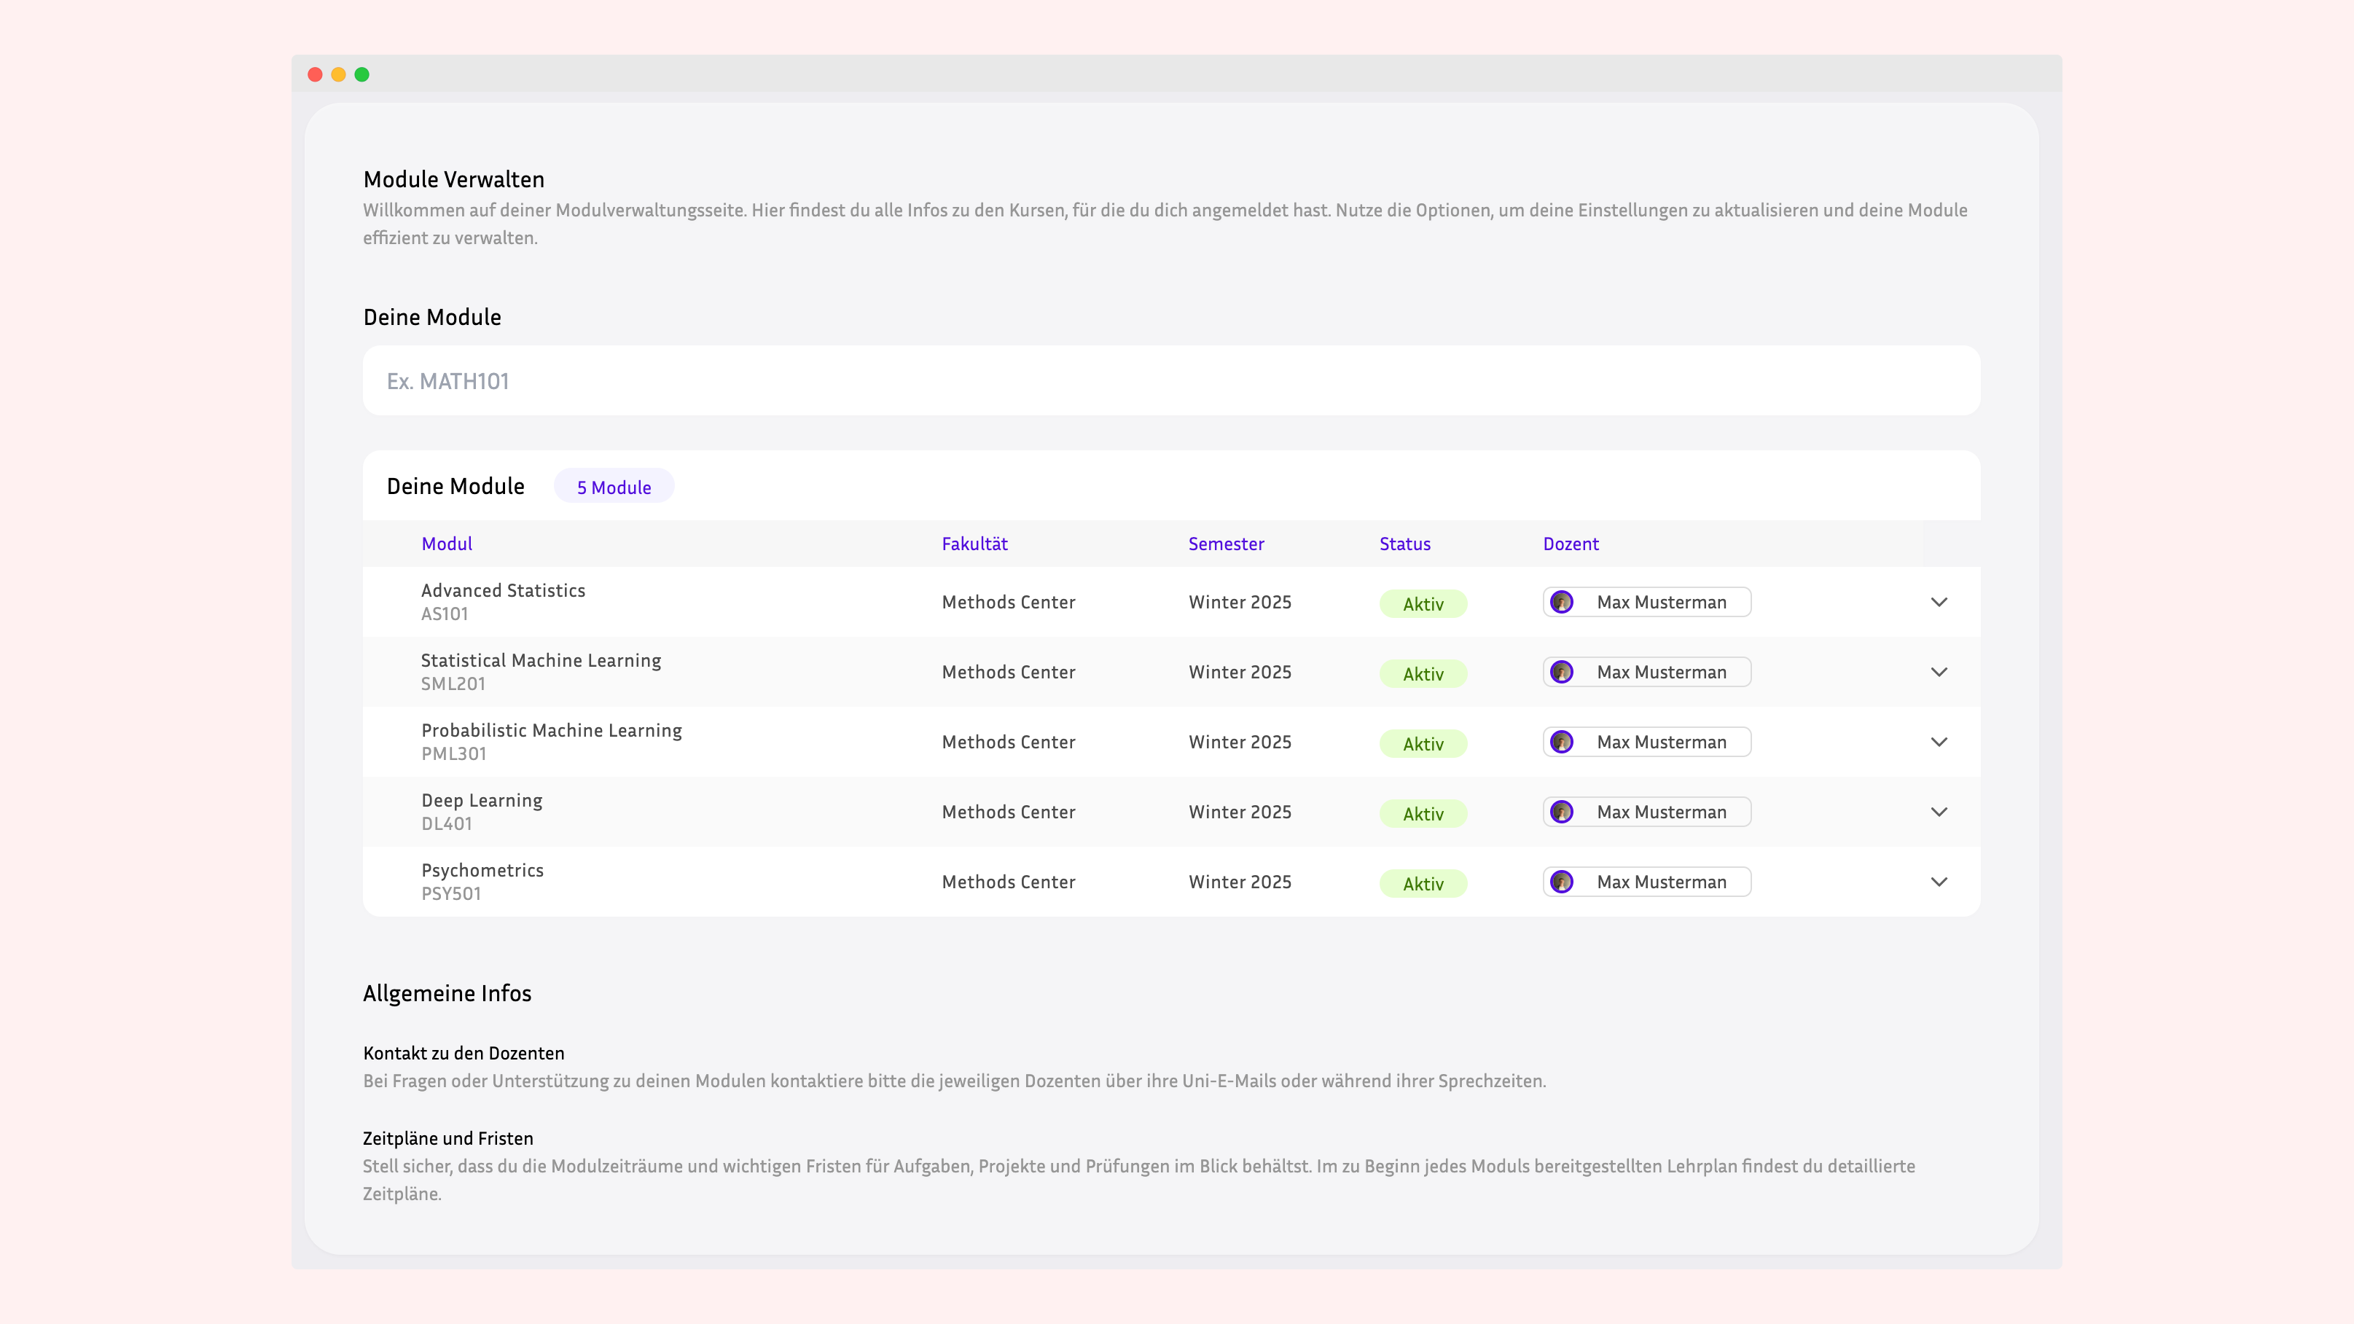Click the avatar icon in the Statistical Machine Learning row
This screenshot has width=2354, height=1324.
[x=1563, y=672]
